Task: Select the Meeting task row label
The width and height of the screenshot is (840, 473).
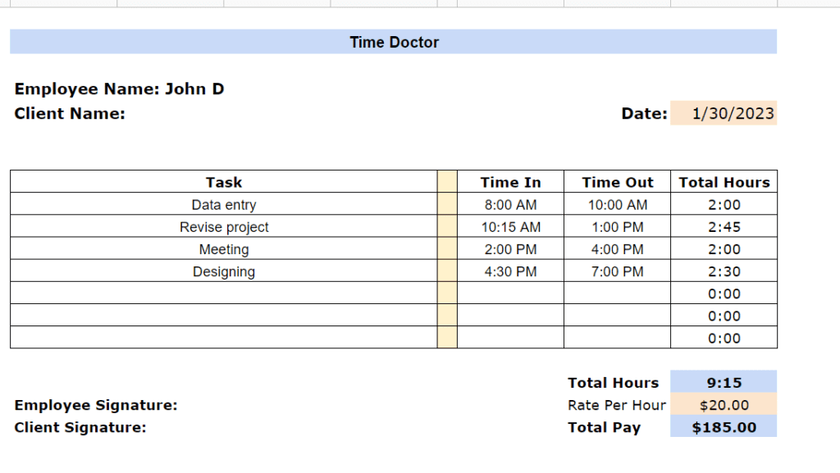Action: point(223,249)
